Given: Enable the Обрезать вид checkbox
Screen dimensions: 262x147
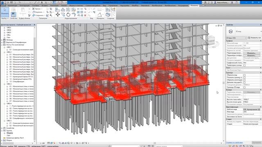Looking at the screenshot, I should point(244,75).
